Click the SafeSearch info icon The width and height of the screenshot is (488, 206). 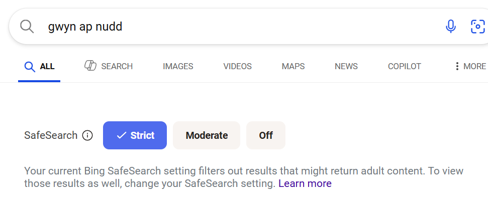(x=87, y=135)
